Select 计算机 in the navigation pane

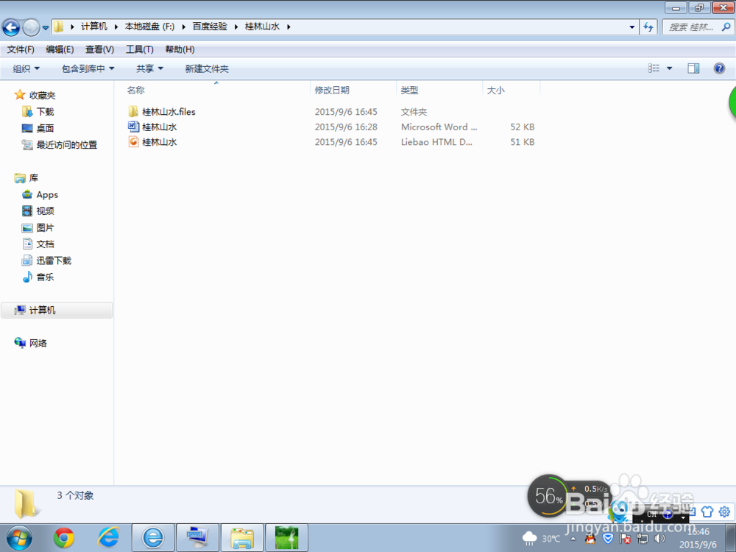tap(57, 311)
